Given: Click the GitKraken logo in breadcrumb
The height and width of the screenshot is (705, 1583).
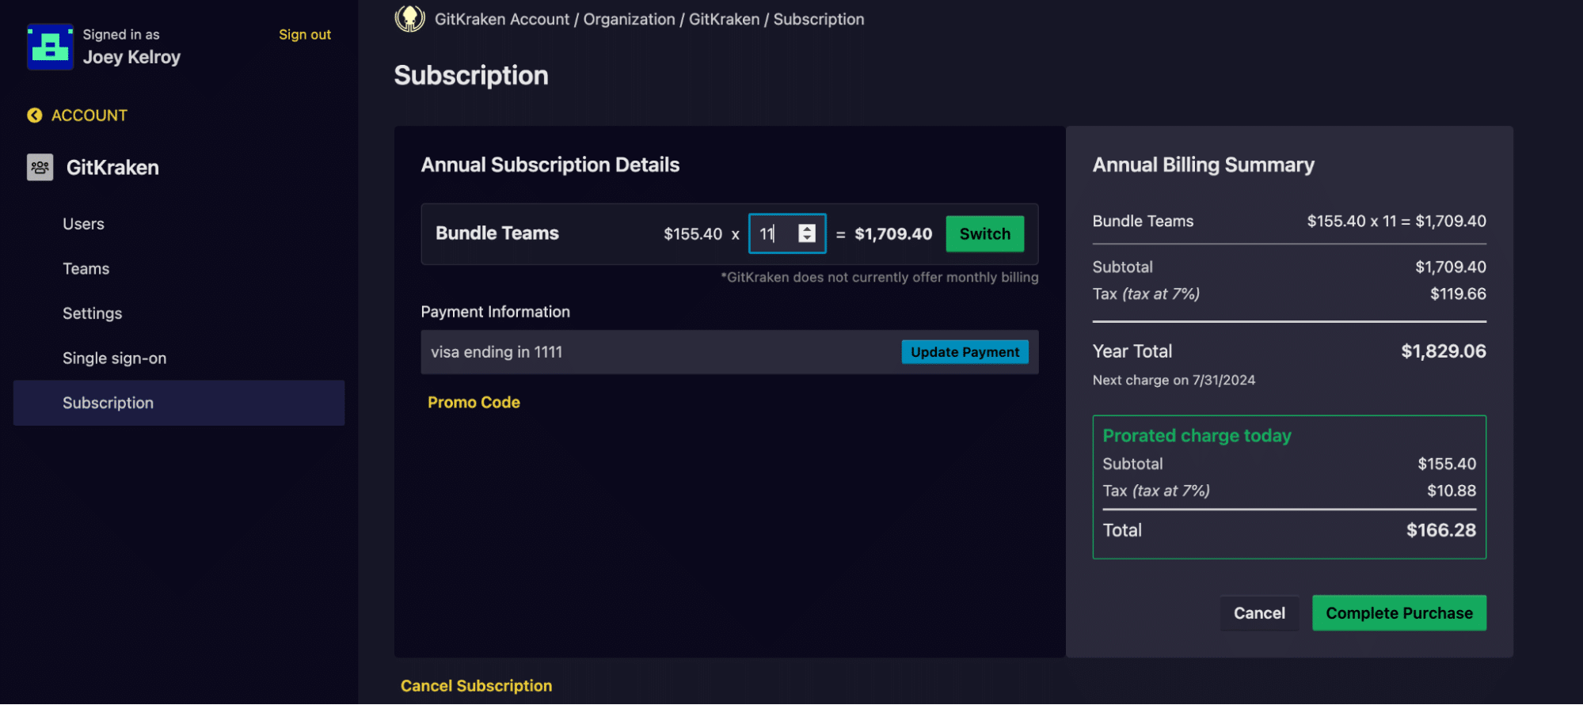Looking at the screenshot, I should coord(409,18).
